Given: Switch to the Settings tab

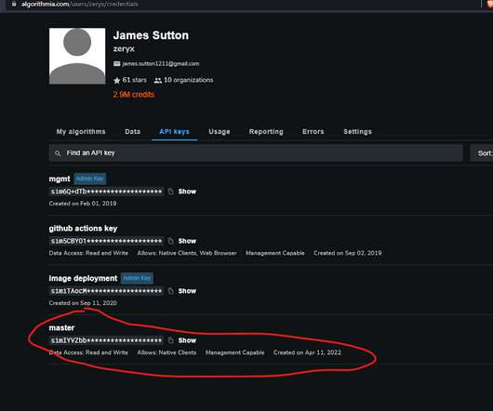Looking at the screenshot, I should point(357,132).
